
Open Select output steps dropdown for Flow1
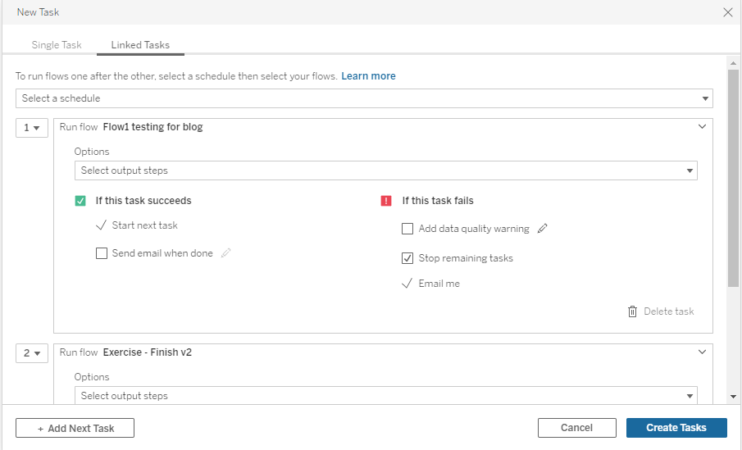[385, 170]
